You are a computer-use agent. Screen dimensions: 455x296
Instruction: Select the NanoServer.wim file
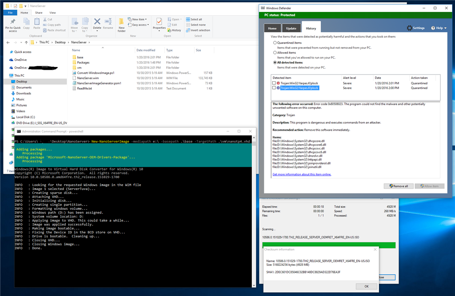[x=88, y=78]
